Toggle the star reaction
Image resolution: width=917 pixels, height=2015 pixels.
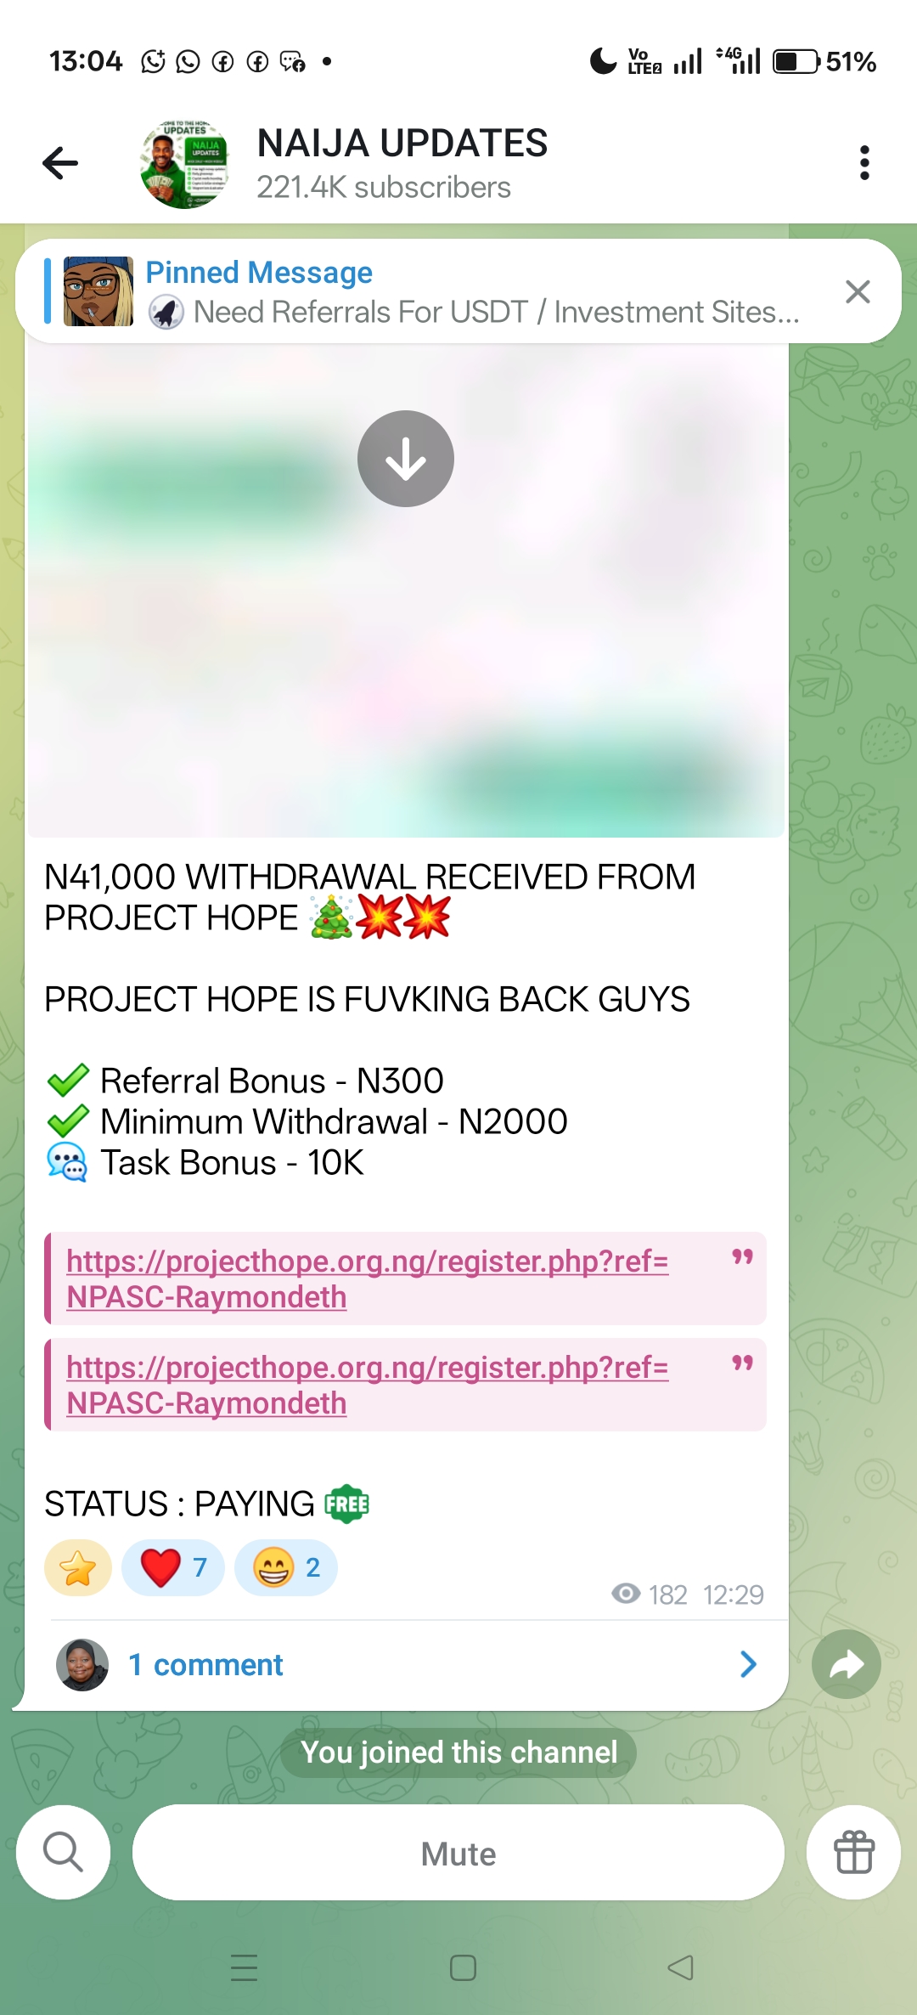tap(78, 1567)
